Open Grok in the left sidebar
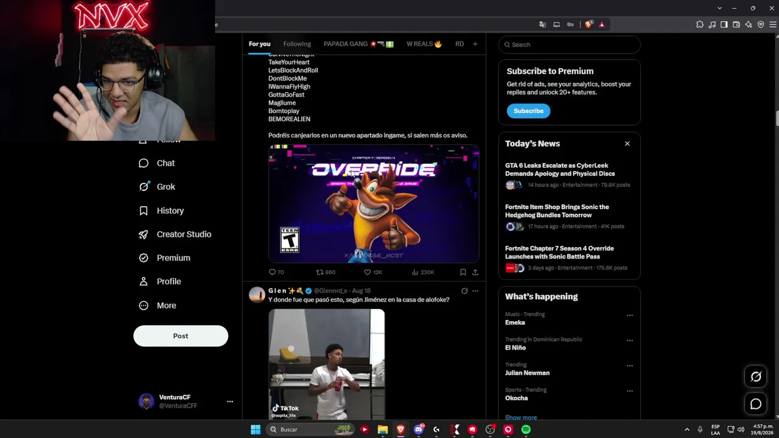779x438 pixels. pos(156,187)
